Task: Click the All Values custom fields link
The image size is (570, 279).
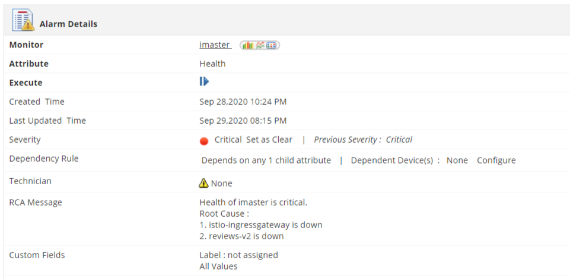Action: [x=218, y=266]
